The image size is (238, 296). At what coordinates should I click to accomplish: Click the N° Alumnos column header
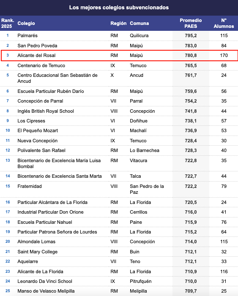pyautogui.click(x=224, y=23)
